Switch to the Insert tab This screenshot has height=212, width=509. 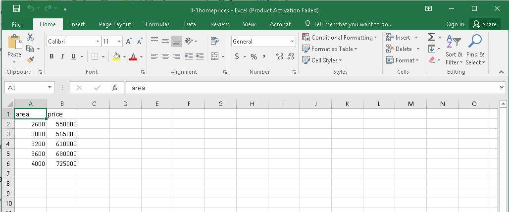(77, 24)
